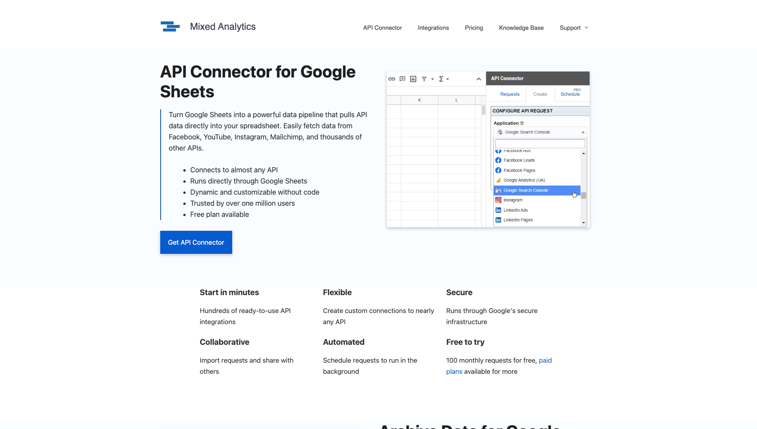Click the Mixed Analytics logo icon
The image size is (757, 429).
(x=170, y=27)
